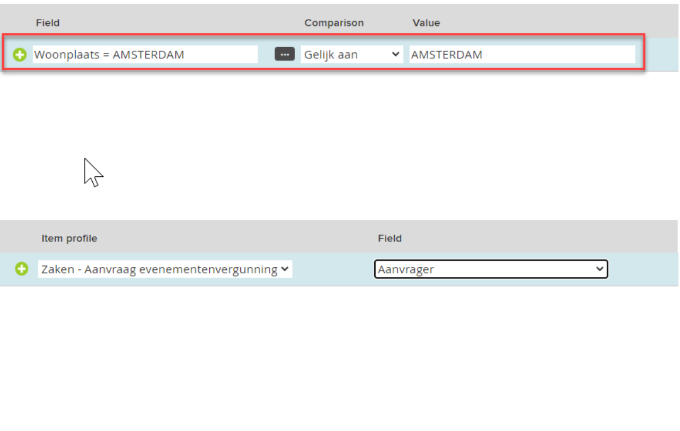Click the 'Field' header above Aanvrager
Image resolution: width=680 pixels, height=431 pixels.
(x=390, y=238)
